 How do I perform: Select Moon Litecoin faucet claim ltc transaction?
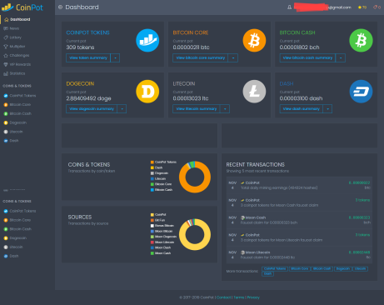point(299,255)
